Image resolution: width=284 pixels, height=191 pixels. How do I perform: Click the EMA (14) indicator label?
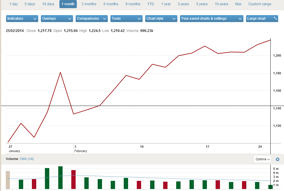(27, 159)
